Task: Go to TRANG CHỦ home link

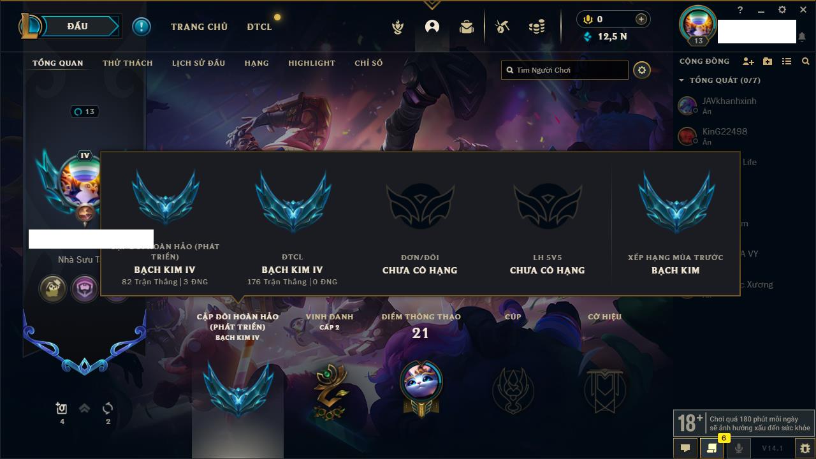Action: point(199,27)
